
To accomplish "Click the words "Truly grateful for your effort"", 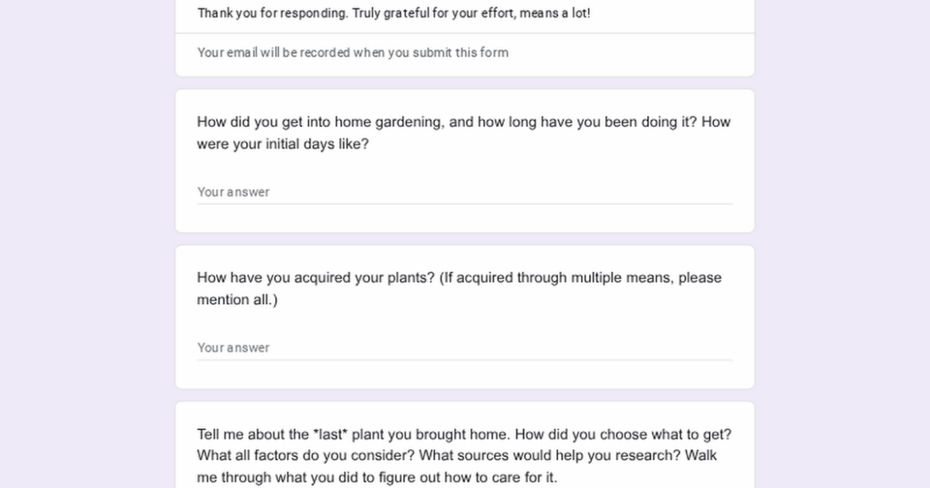I will (434, 14).
